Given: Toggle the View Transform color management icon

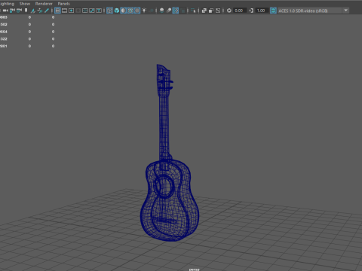Looking at the screenshot, I should [273, 11].
